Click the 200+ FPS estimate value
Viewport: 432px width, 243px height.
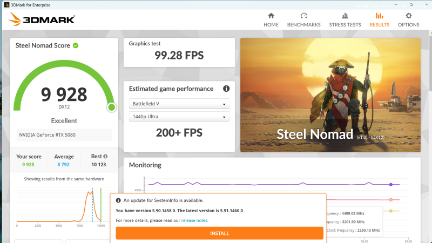(179, 133)
